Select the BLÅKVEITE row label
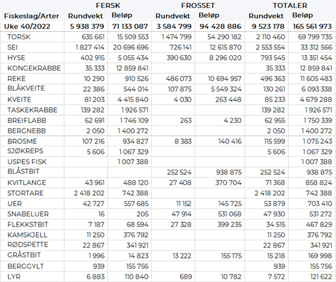The height and width of the screenshot is (282, 336). point(26,89)
